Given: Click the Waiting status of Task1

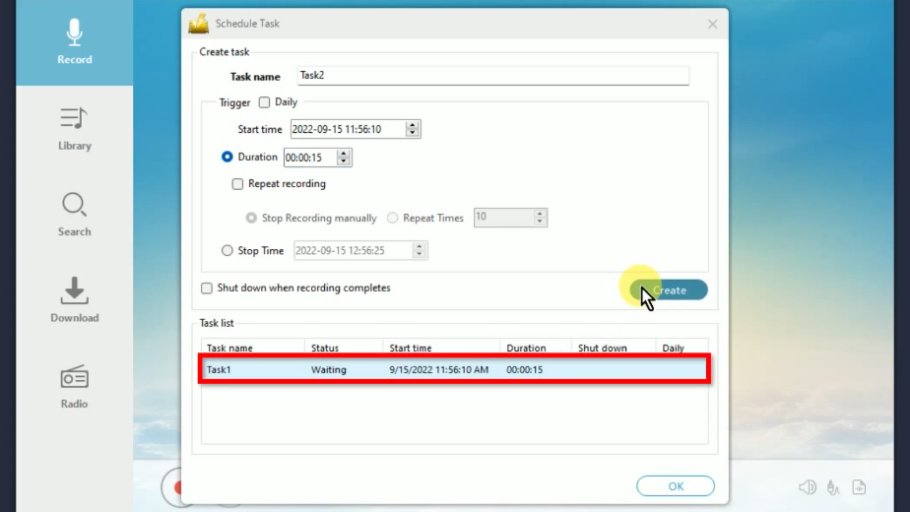Looking at the screenshot, I should tap(329, 370).
